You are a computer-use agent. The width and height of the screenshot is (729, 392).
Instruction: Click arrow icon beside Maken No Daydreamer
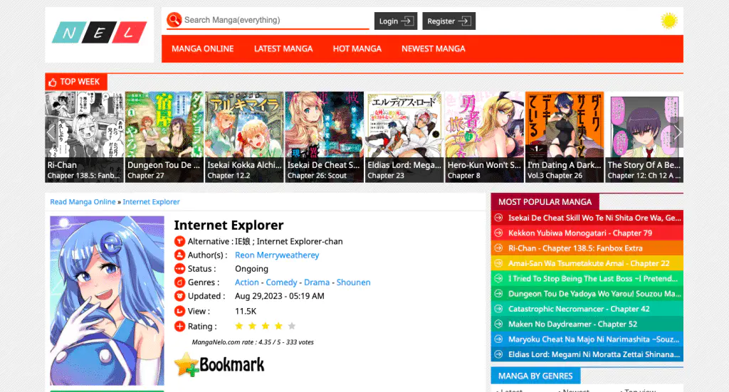(x=498, y=324)
